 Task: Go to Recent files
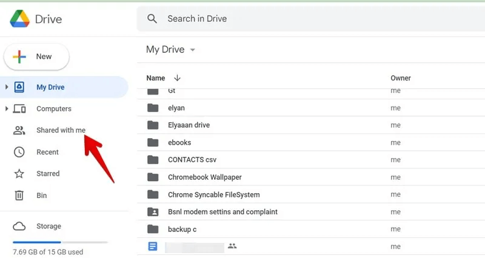47,152
